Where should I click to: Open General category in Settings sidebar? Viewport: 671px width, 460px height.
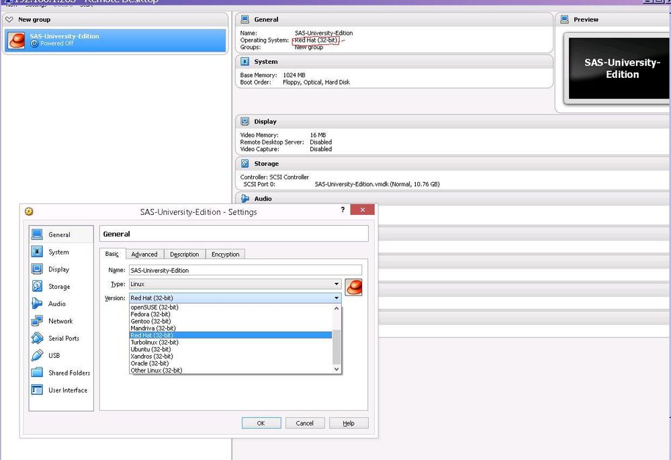point(61,234)
